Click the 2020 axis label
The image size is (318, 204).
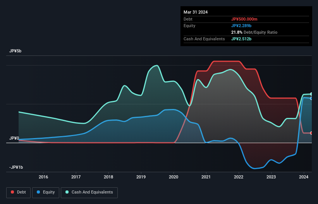pos(174,177)
